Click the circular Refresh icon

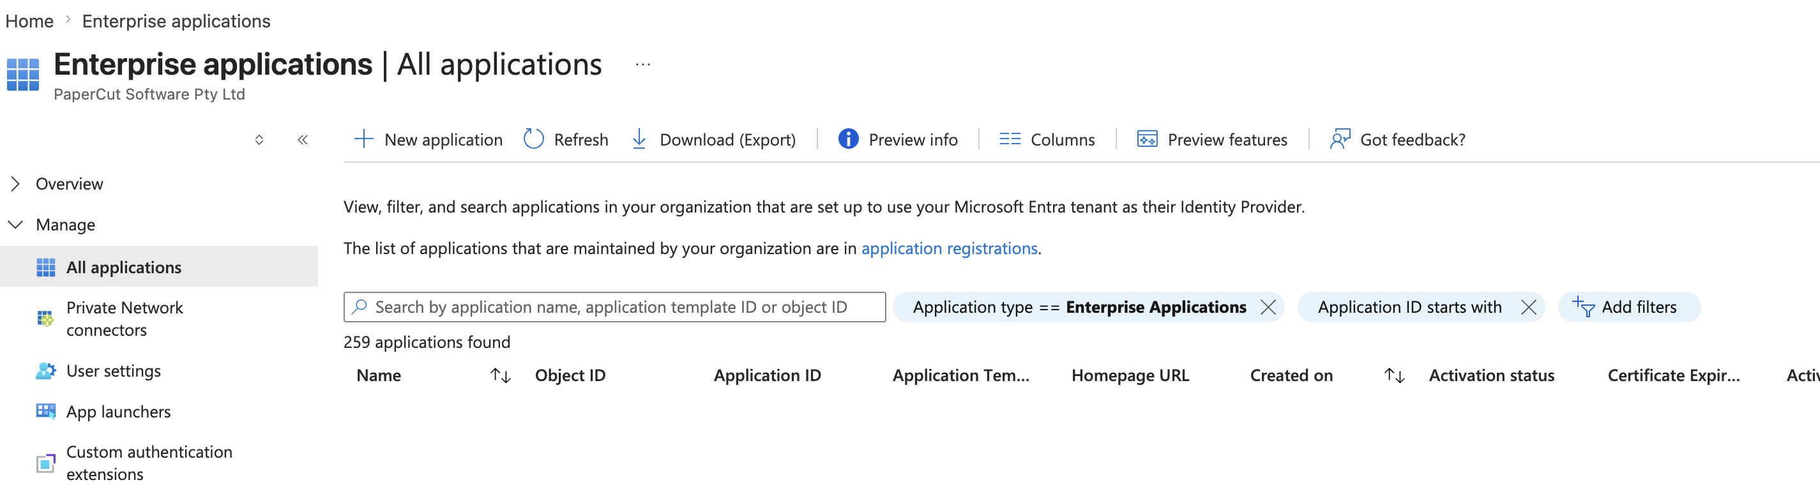pos(533,139)
